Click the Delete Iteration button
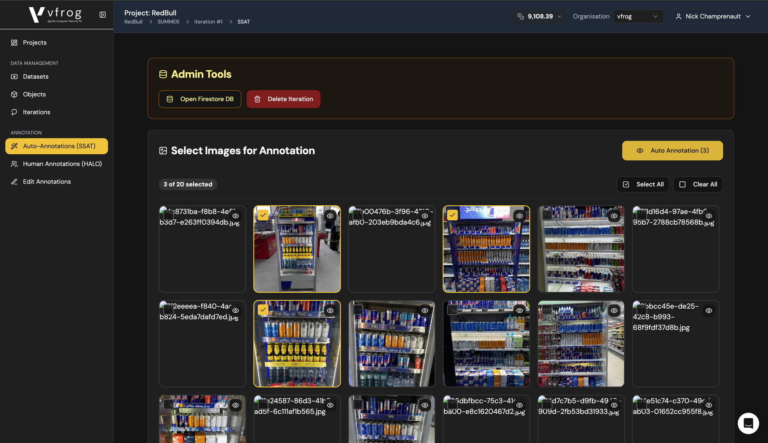The width and height of the screenshot is (768, 443). [283, 99]
